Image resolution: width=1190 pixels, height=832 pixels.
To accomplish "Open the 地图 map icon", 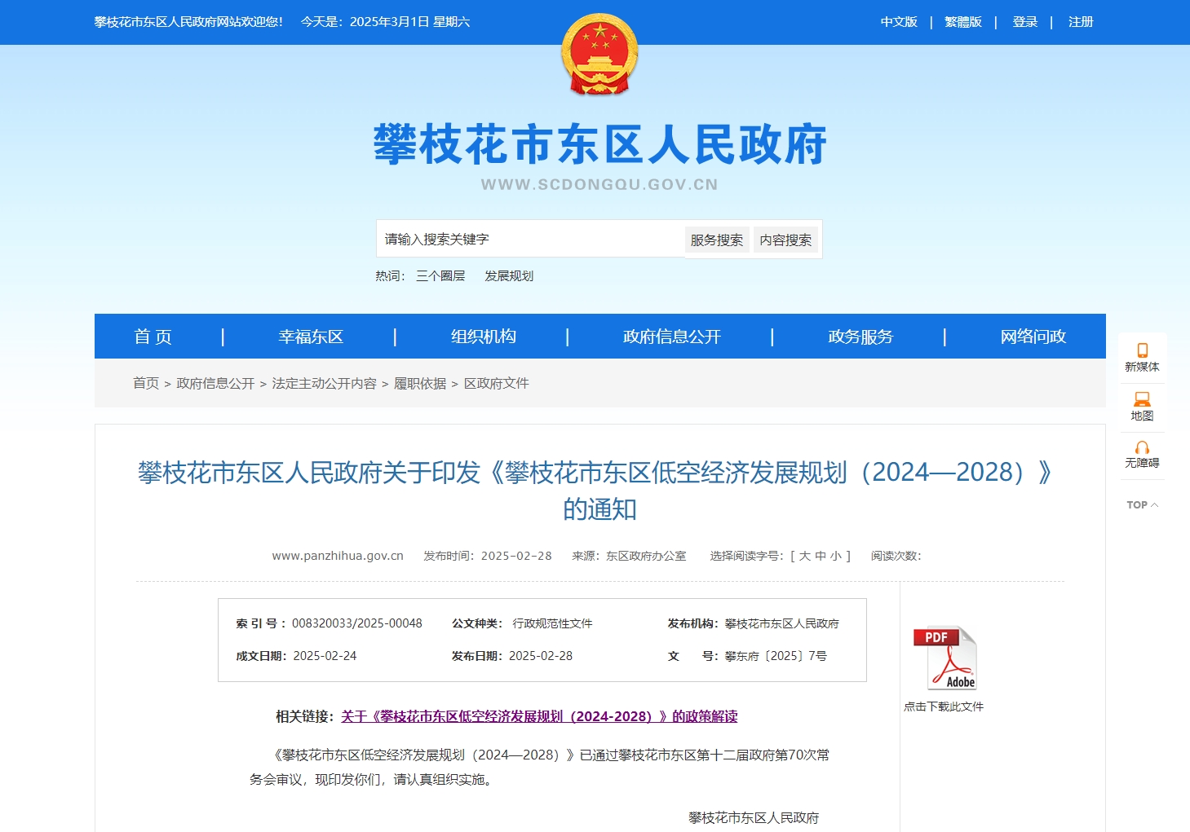I will coord(1142,399).
